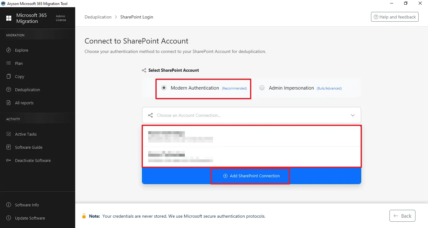Click the Copy pages icon
The image size is (428, 228).
9,76
